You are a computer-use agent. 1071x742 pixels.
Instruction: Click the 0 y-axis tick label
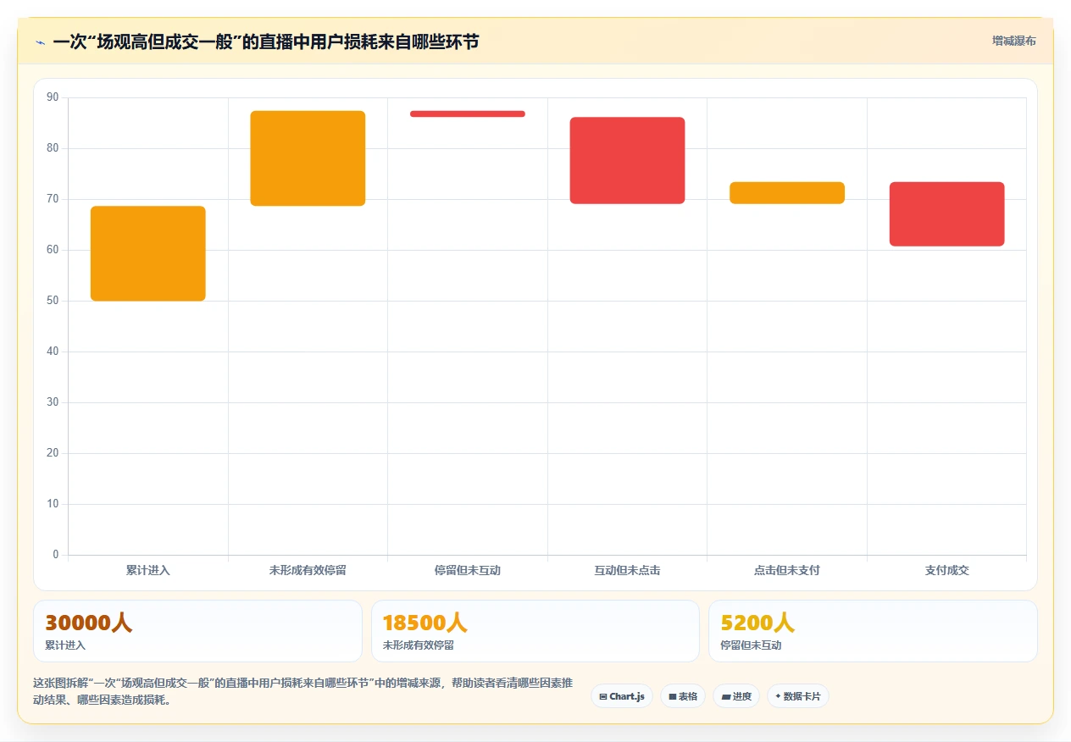(x=56, y=555)
